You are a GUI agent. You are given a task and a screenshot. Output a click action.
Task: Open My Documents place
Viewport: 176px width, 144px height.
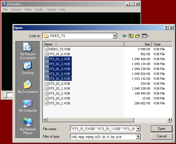pos(28,87)
